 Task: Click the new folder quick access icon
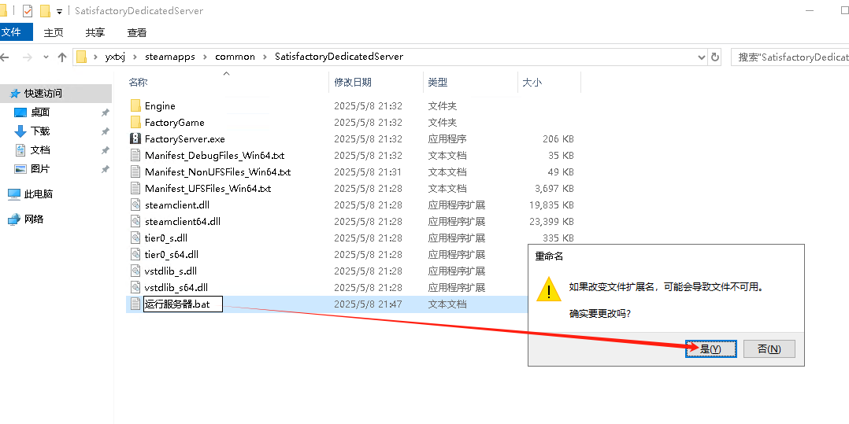point(45,11)
